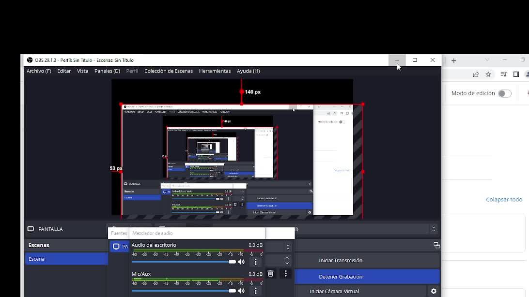Click the OBS logo in title bar
Screen dimensions: 529x297
pos(30,60)
